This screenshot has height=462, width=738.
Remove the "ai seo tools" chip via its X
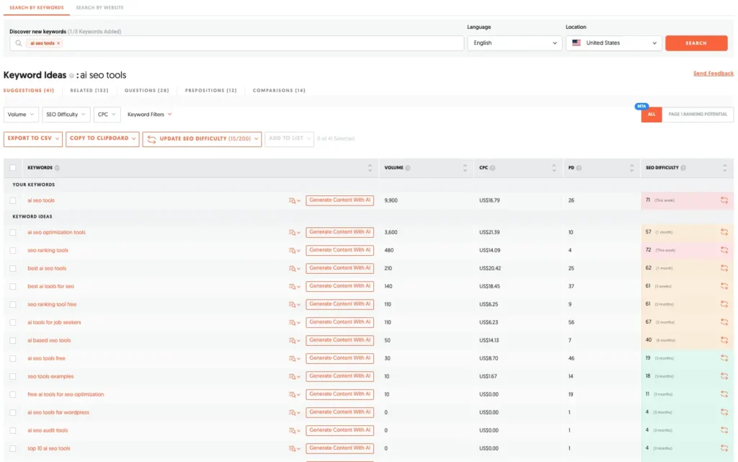click(57, 43)
